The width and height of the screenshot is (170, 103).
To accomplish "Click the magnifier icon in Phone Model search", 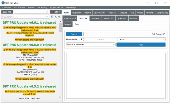I will coord(82,39).
